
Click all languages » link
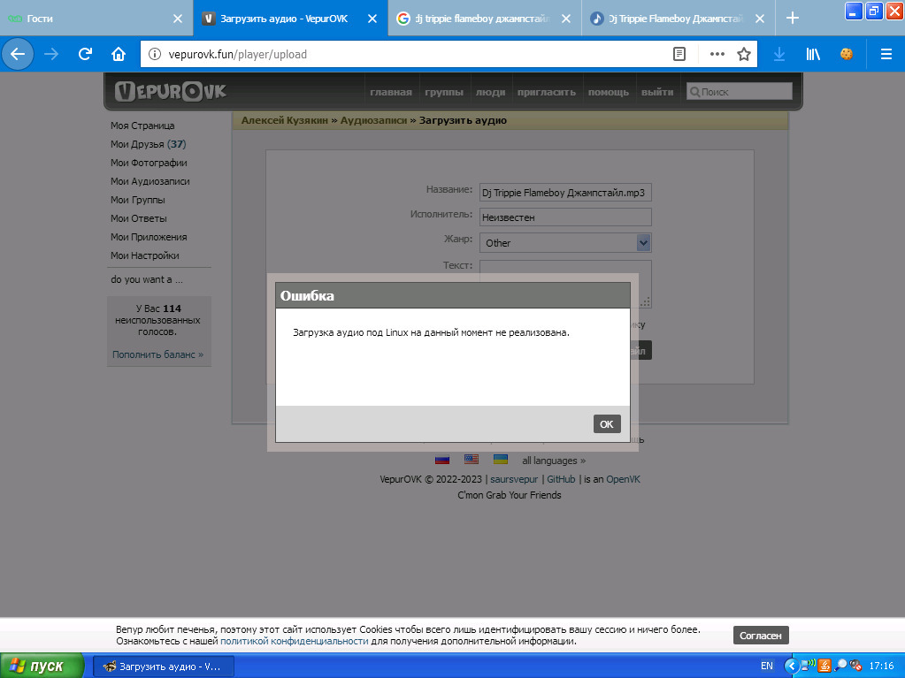[x=554, y=461]
